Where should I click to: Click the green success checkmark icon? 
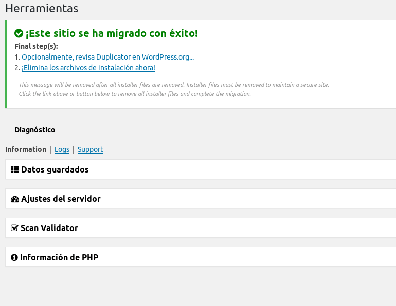pyautogui.click(x=19, y=33)
